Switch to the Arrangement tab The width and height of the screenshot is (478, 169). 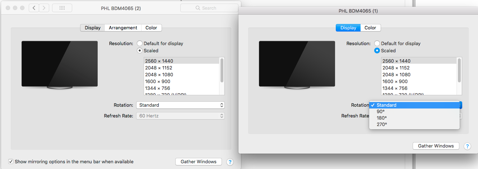coord(123,28)
